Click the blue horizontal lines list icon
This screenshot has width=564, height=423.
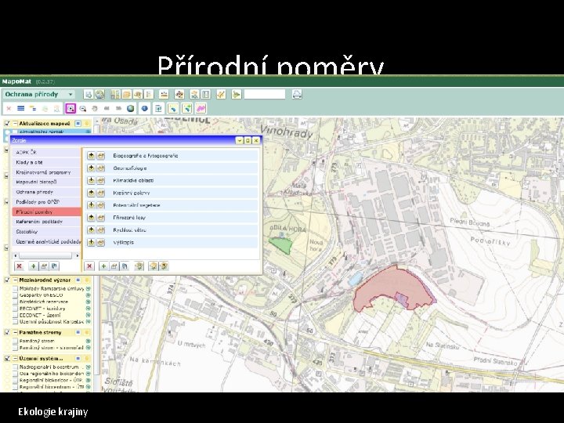tap(21, 108)
